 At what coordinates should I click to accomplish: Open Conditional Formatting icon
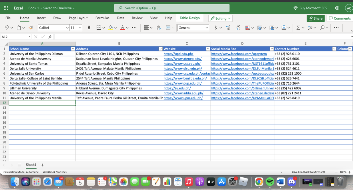coord(248,28)
